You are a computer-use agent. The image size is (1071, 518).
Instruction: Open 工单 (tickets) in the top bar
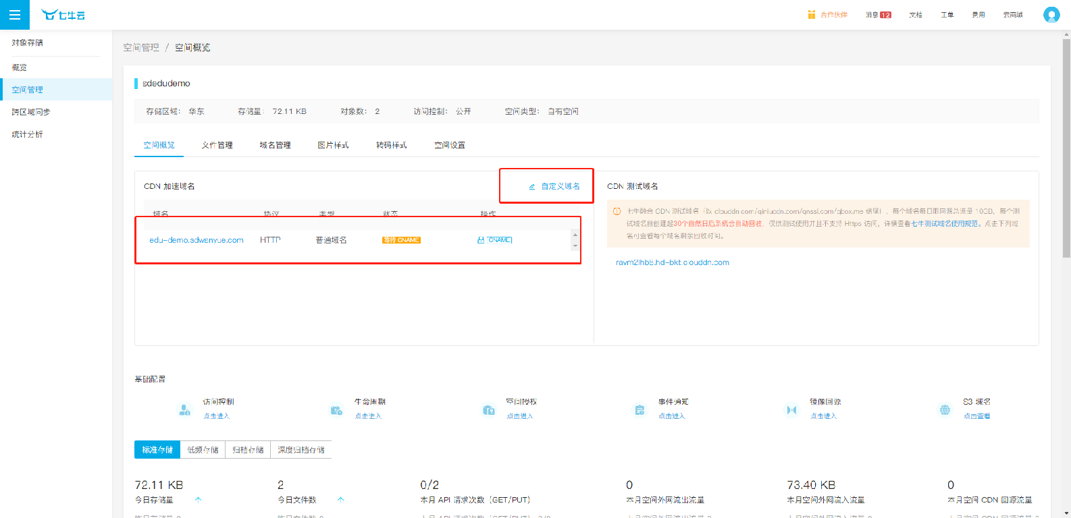pos(947,15)
